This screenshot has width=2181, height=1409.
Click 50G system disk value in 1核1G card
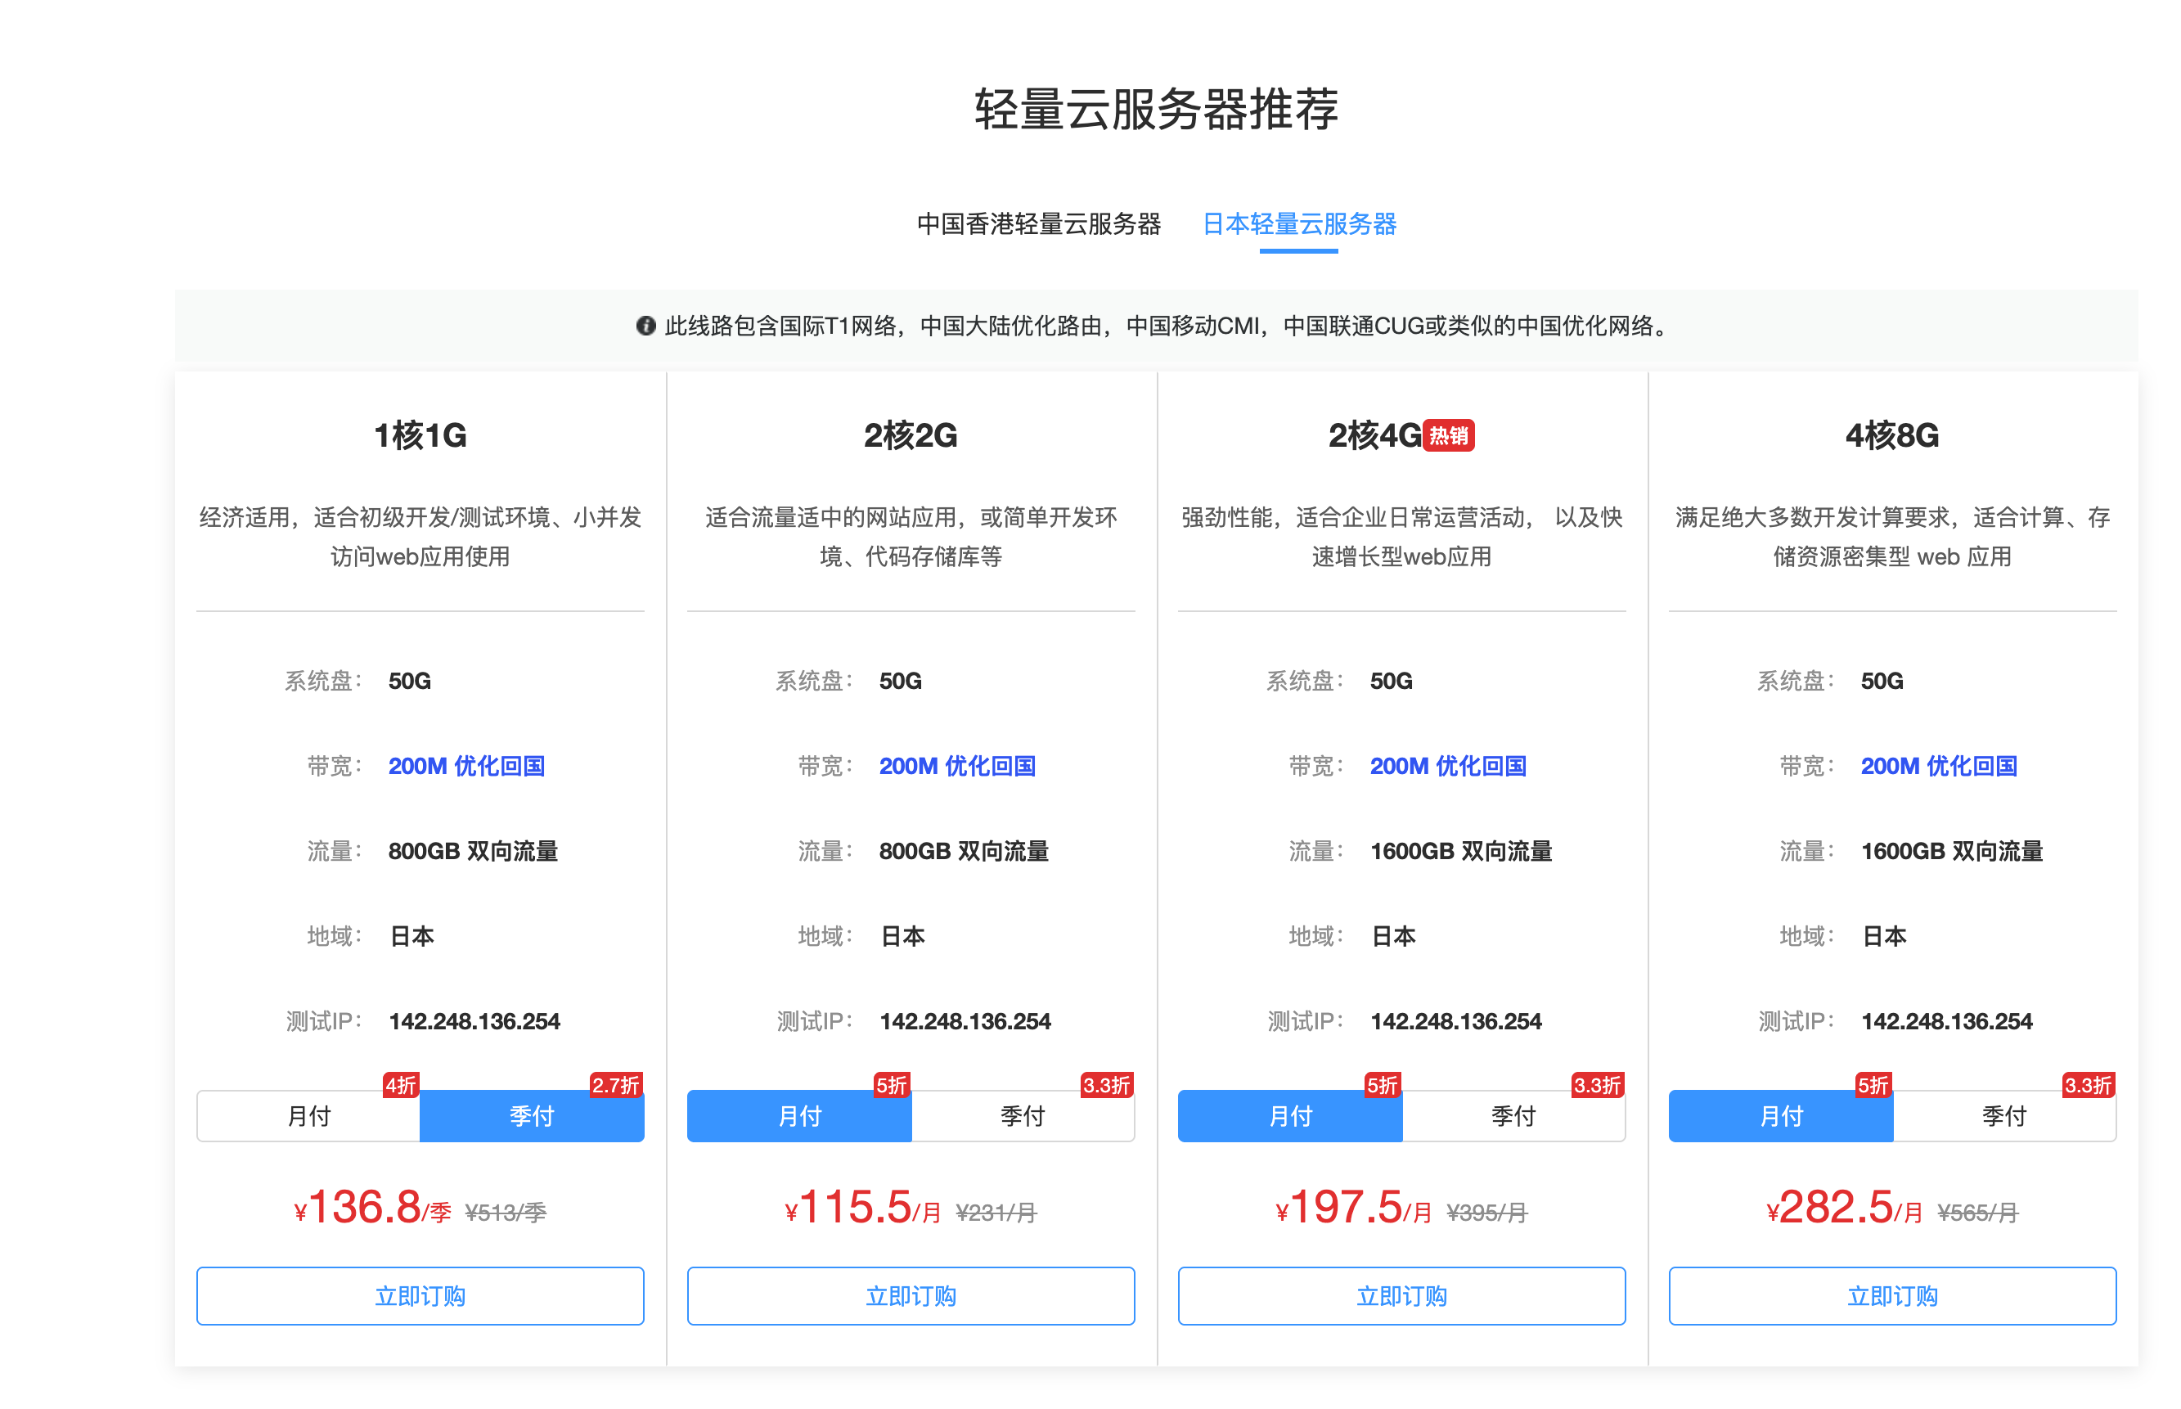[x=410, y=681]
